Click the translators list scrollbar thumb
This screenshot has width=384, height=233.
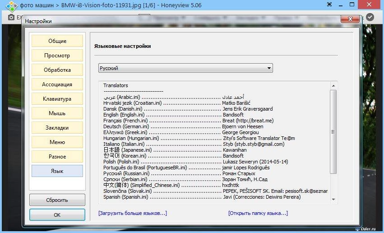pyautogui.click(x=333, y=132)
